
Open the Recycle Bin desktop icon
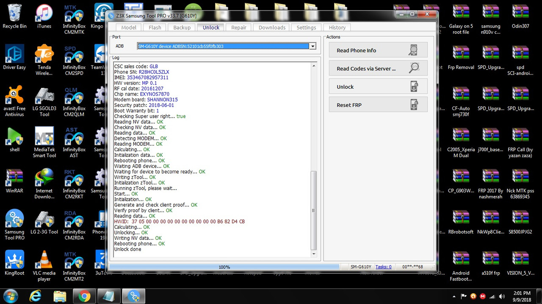coord(14,17)
